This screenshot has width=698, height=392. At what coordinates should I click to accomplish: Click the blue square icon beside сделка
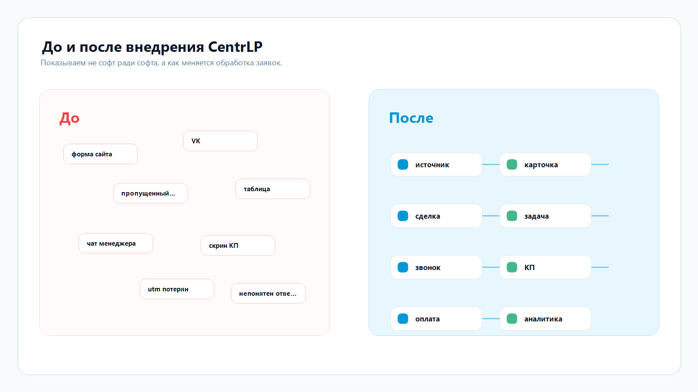click(403, 216)
